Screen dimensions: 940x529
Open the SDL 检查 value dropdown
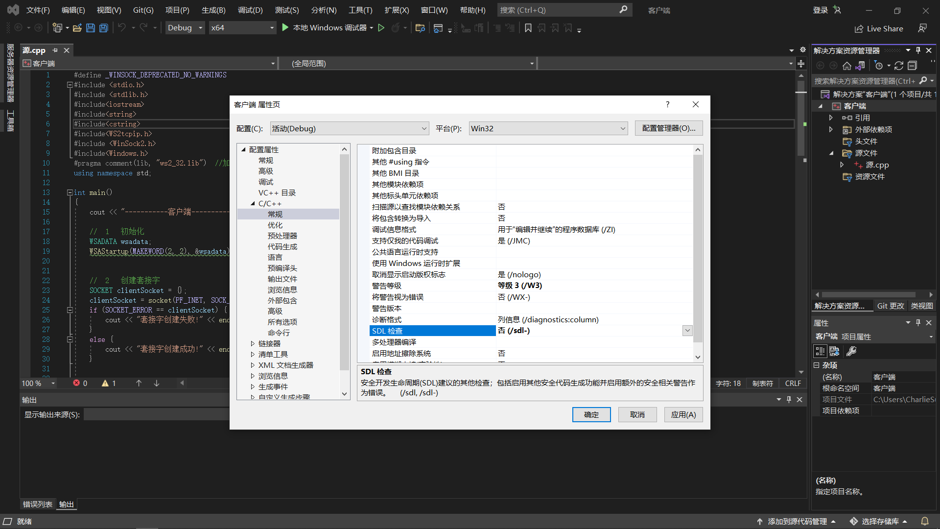click(687, 331)
